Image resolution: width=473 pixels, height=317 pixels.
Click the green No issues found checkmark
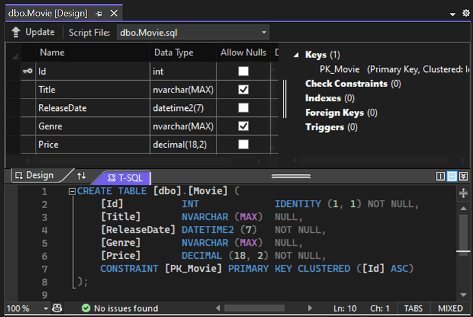point(86,308)
